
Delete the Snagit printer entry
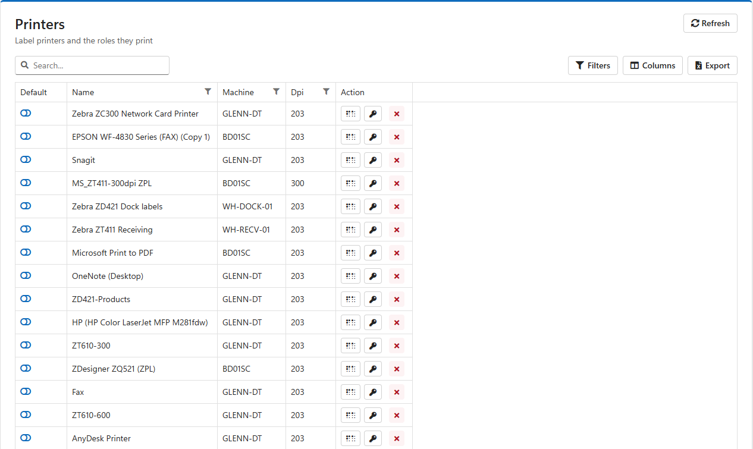pyautogui.click(x=397, y=160)
